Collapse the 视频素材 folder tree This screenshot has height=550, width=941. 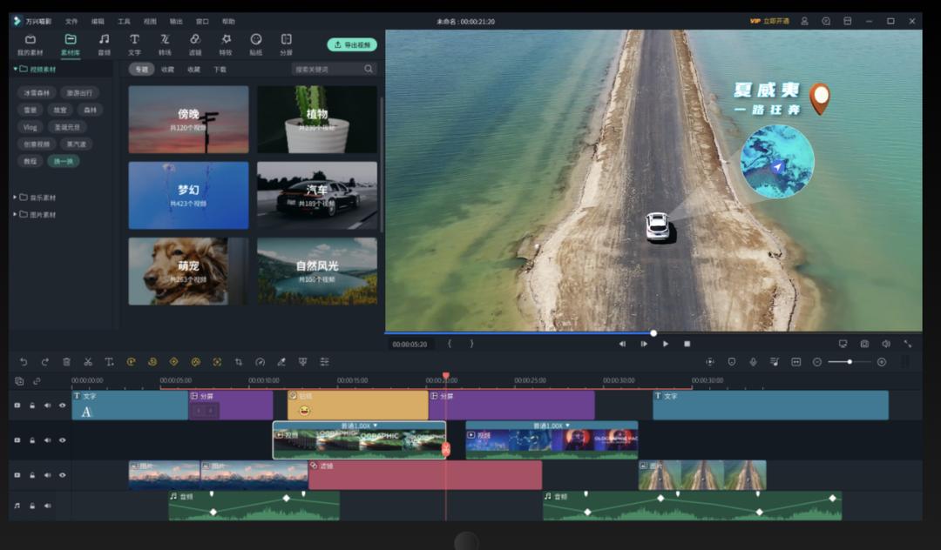coord(15,69)
